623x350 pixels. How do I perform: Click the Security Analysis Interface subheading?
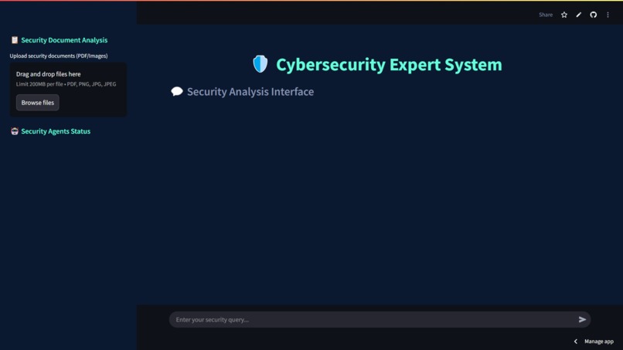click(250, 92)
